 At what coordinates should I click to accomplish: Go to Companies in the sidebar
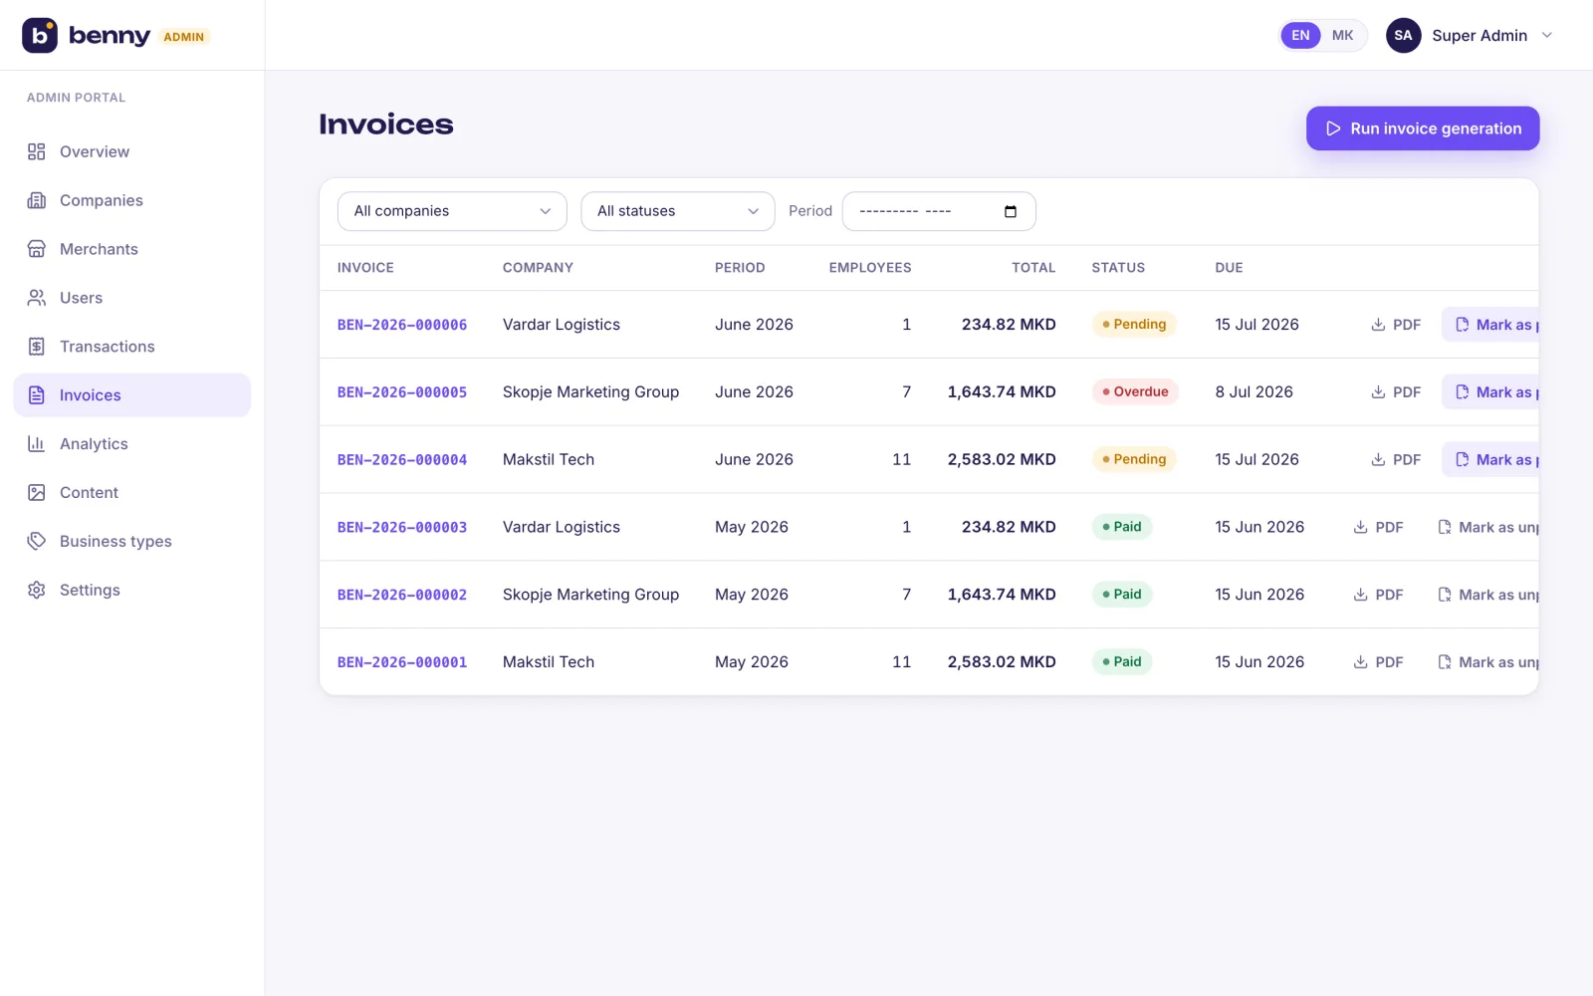[x=131, y=200]
